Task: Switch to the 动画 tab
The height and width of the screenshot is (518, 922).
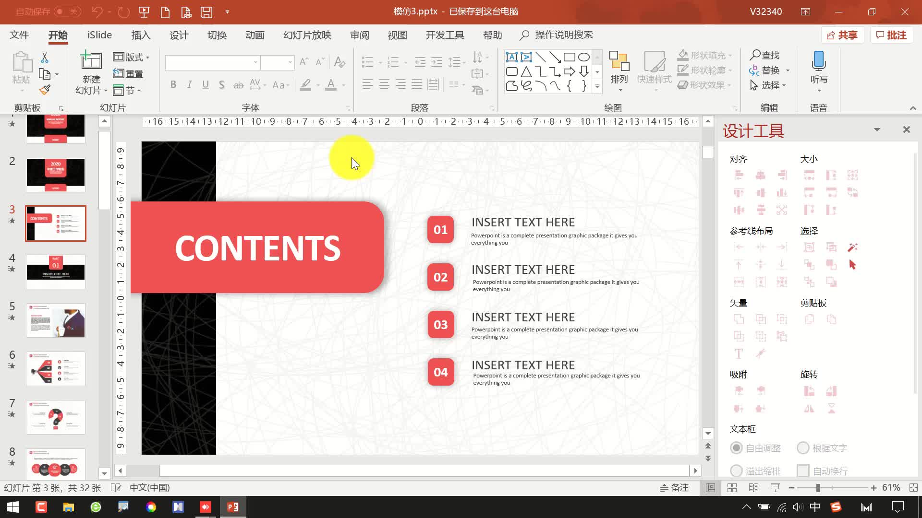Action: click(x=255, y=35)
